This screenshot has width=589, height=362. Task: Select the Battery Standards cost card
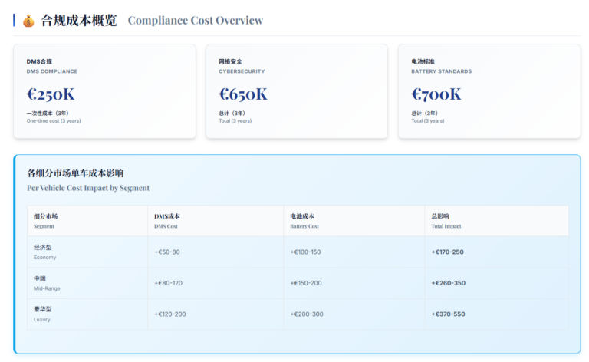(x=489, y=91)
